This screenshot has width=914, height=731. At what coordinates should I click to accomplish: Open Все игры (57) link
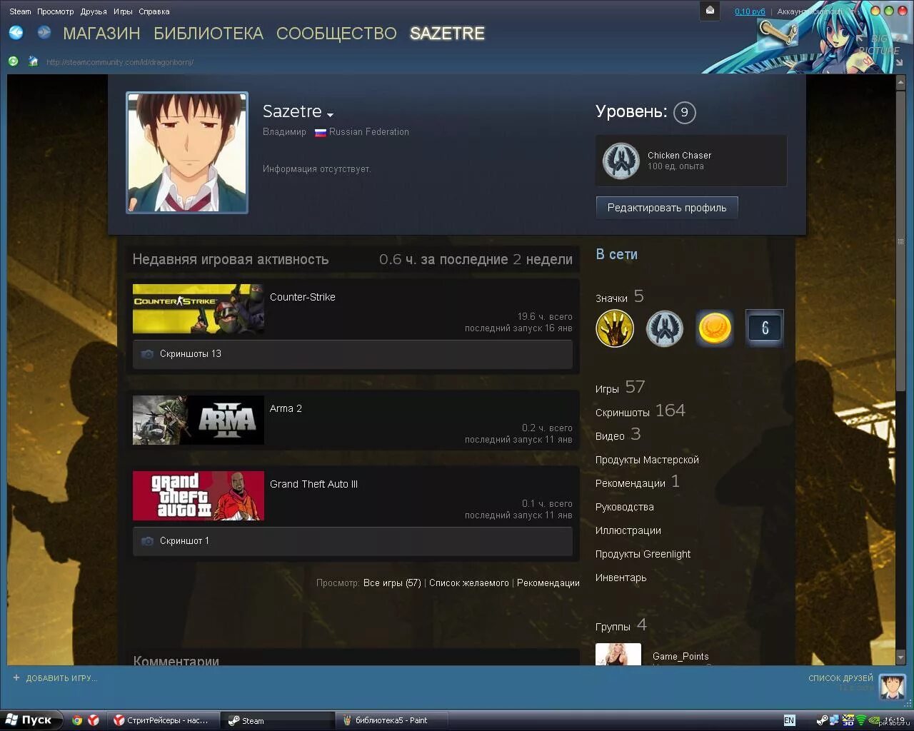click(392, 583)
